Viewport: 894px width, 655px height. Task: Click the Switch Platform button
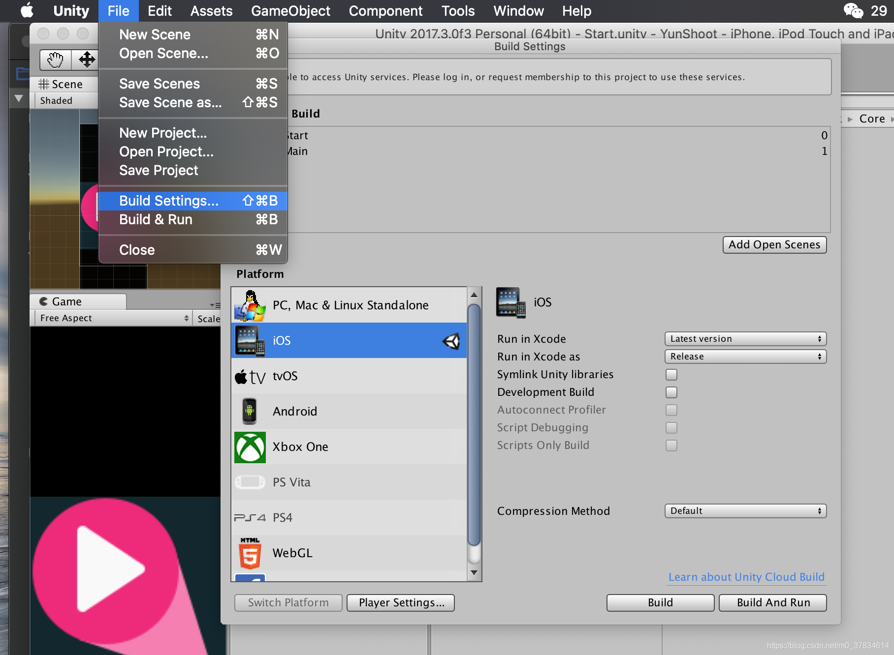coord(288,602)
